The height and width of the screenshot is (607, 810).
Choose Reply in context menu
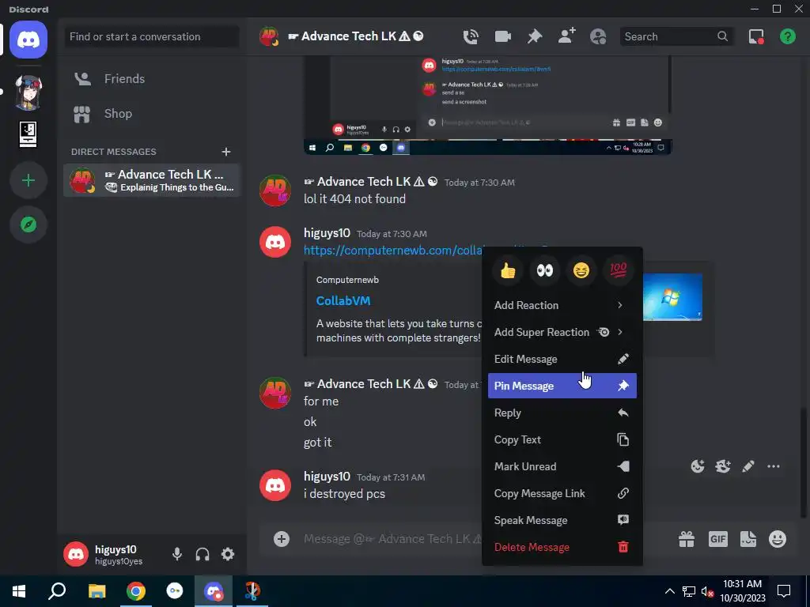[x=562, y=413]
